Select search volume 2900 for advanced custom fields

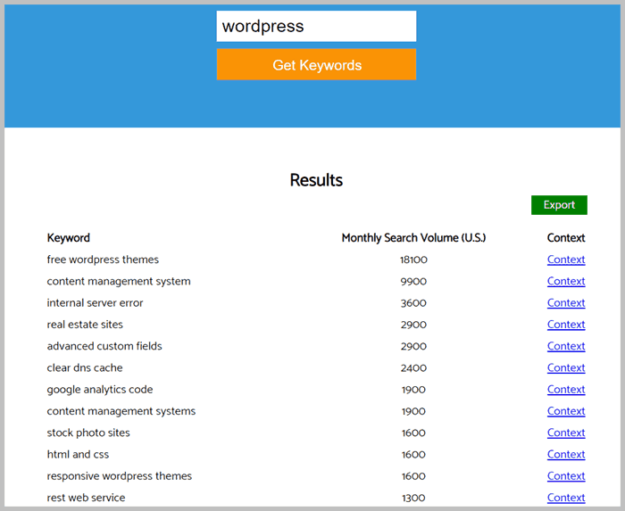coord(413,346)
